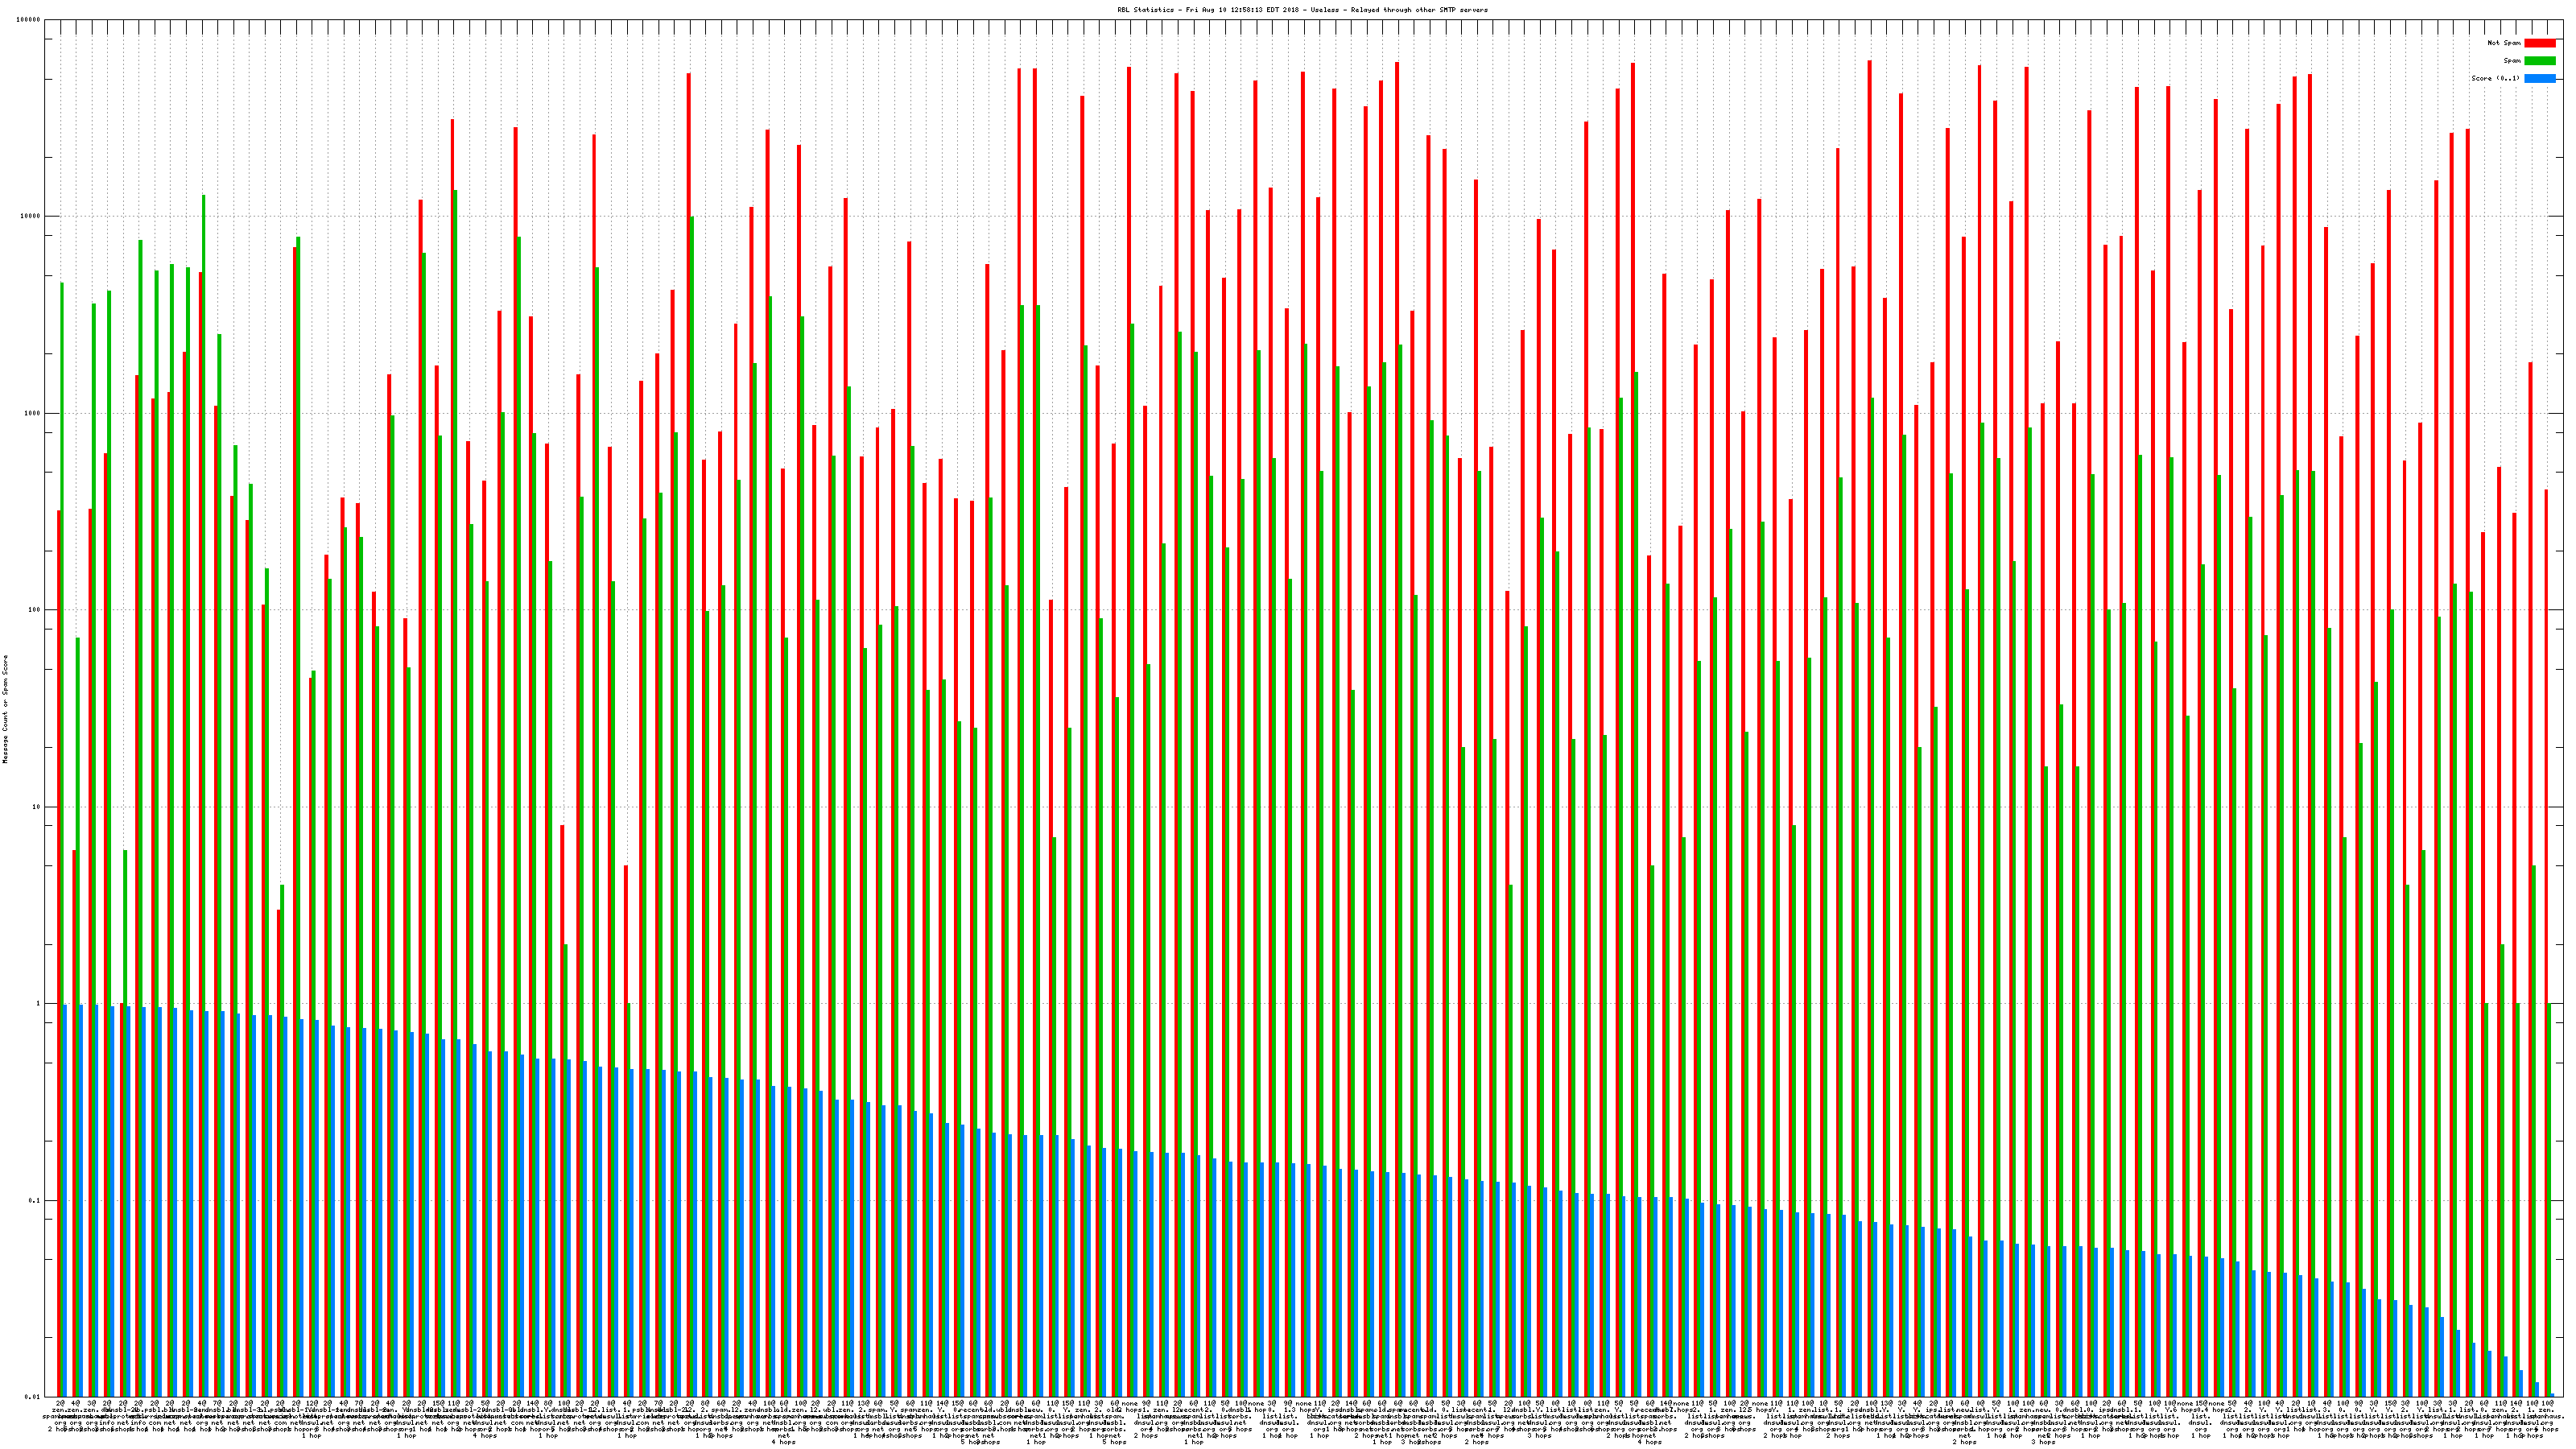Click the leftmost blue Score bar
The height and width of the screenshot is (1449, 2576).
coord(65,1200)
